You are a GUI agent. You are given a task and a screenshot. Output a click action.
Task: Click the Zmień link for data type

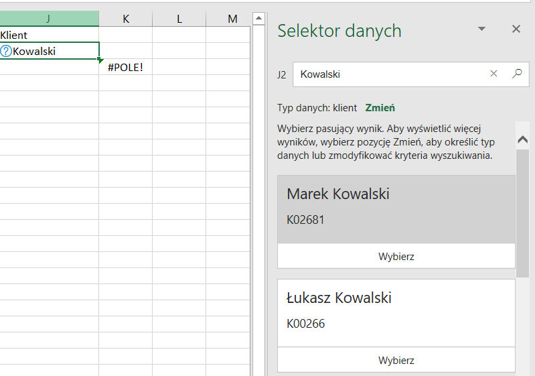coord(380,108)
